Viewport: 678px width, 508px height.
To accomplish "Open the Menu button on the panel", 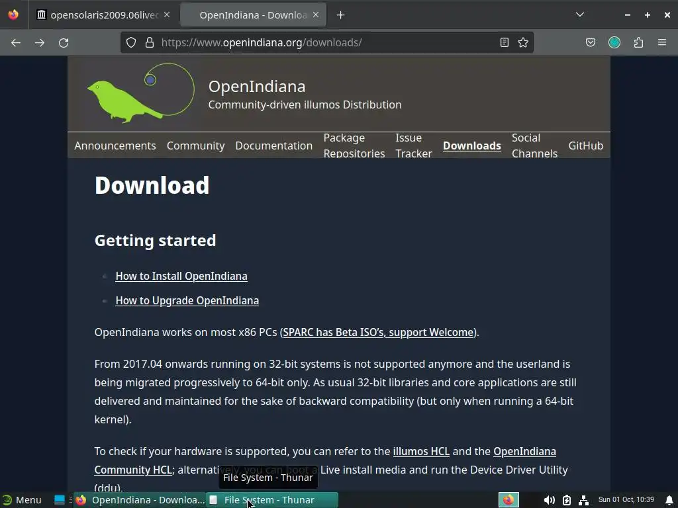I will click(x=22, y=500).
